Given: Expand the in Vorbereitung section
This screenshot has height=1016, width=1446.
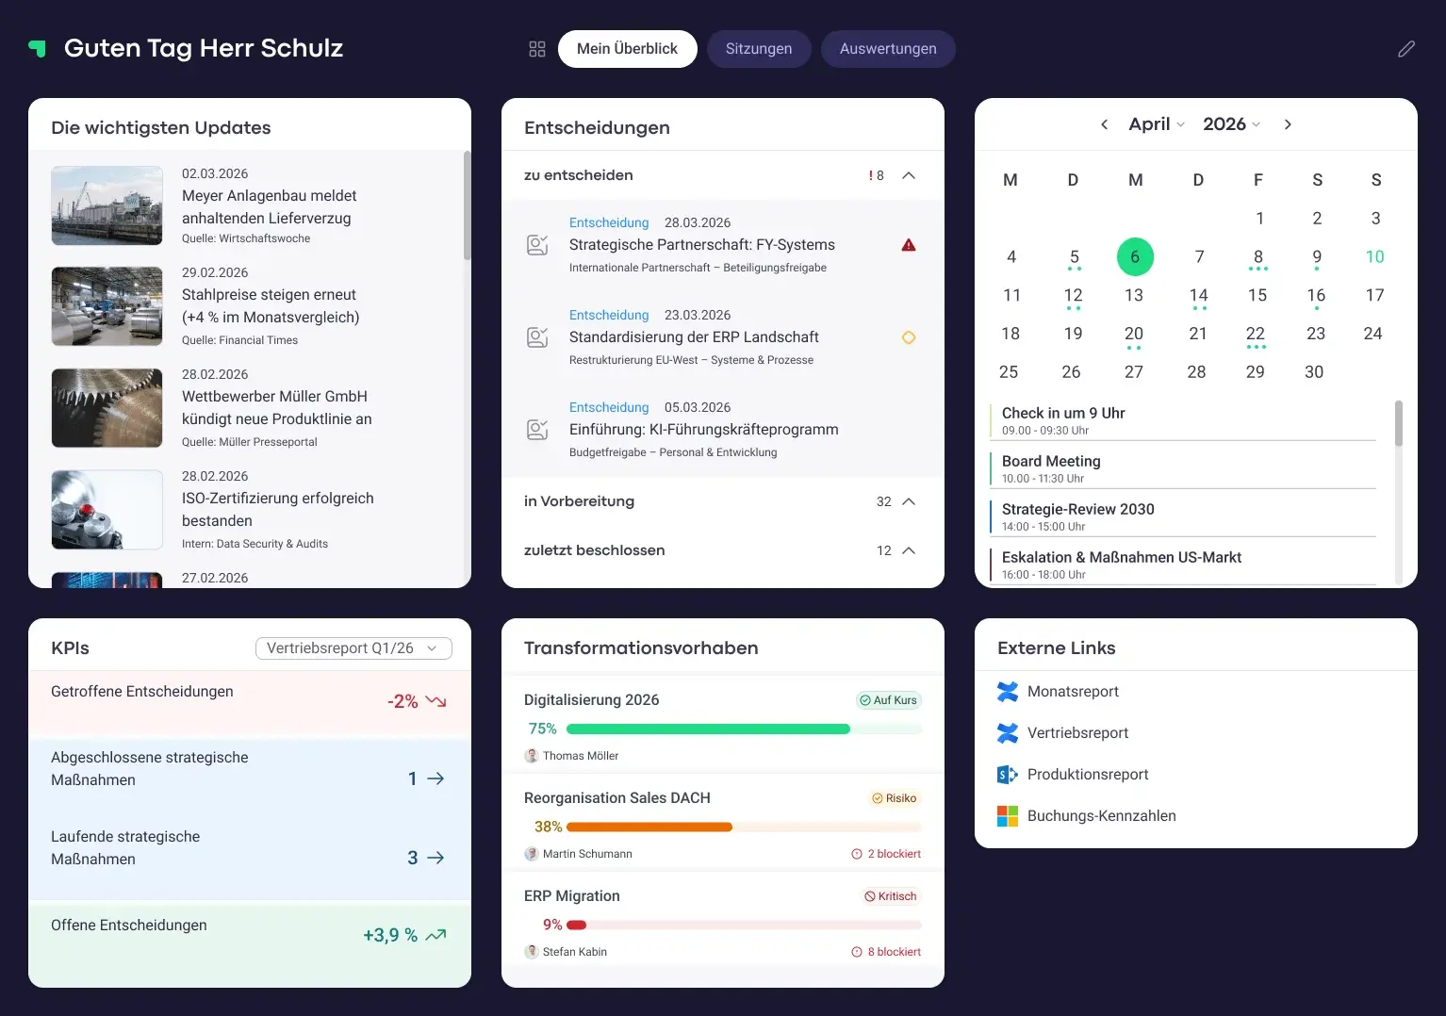Looking at the screenshot, I should coord(909,501).
